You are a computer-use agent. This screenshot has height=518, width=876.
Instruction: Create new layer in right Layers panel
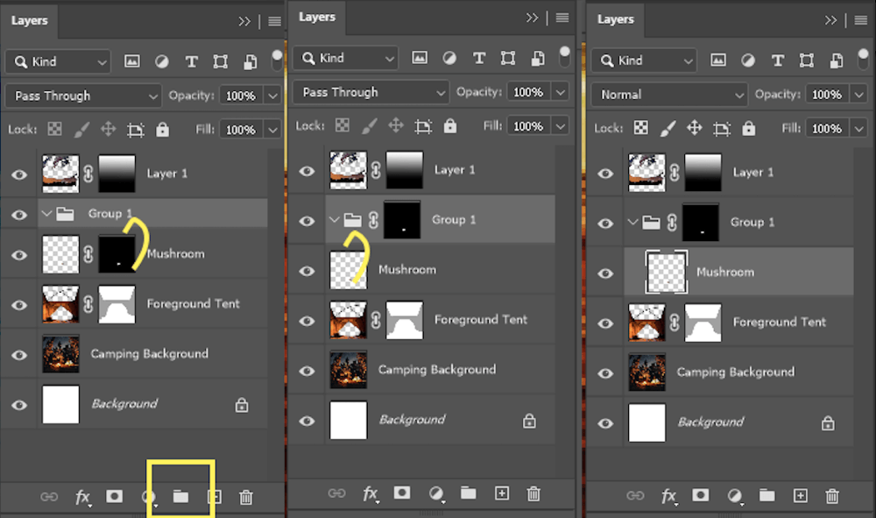800,495
